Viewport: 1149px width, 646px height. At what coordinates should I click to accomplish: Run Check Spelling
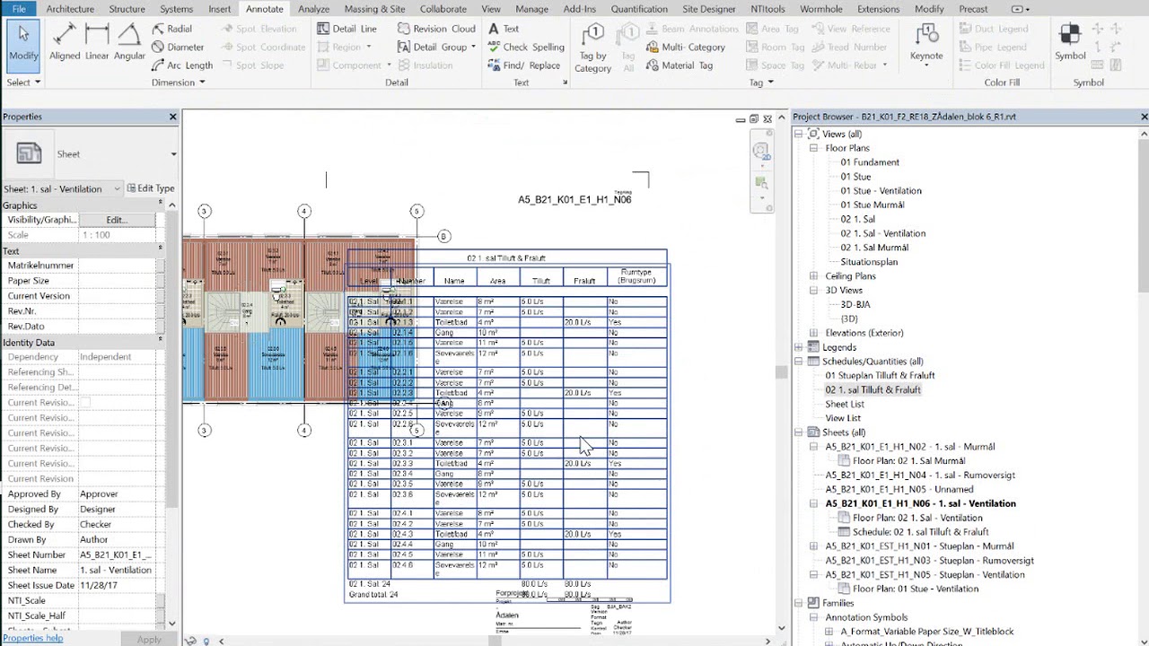(x=526, y=47)
